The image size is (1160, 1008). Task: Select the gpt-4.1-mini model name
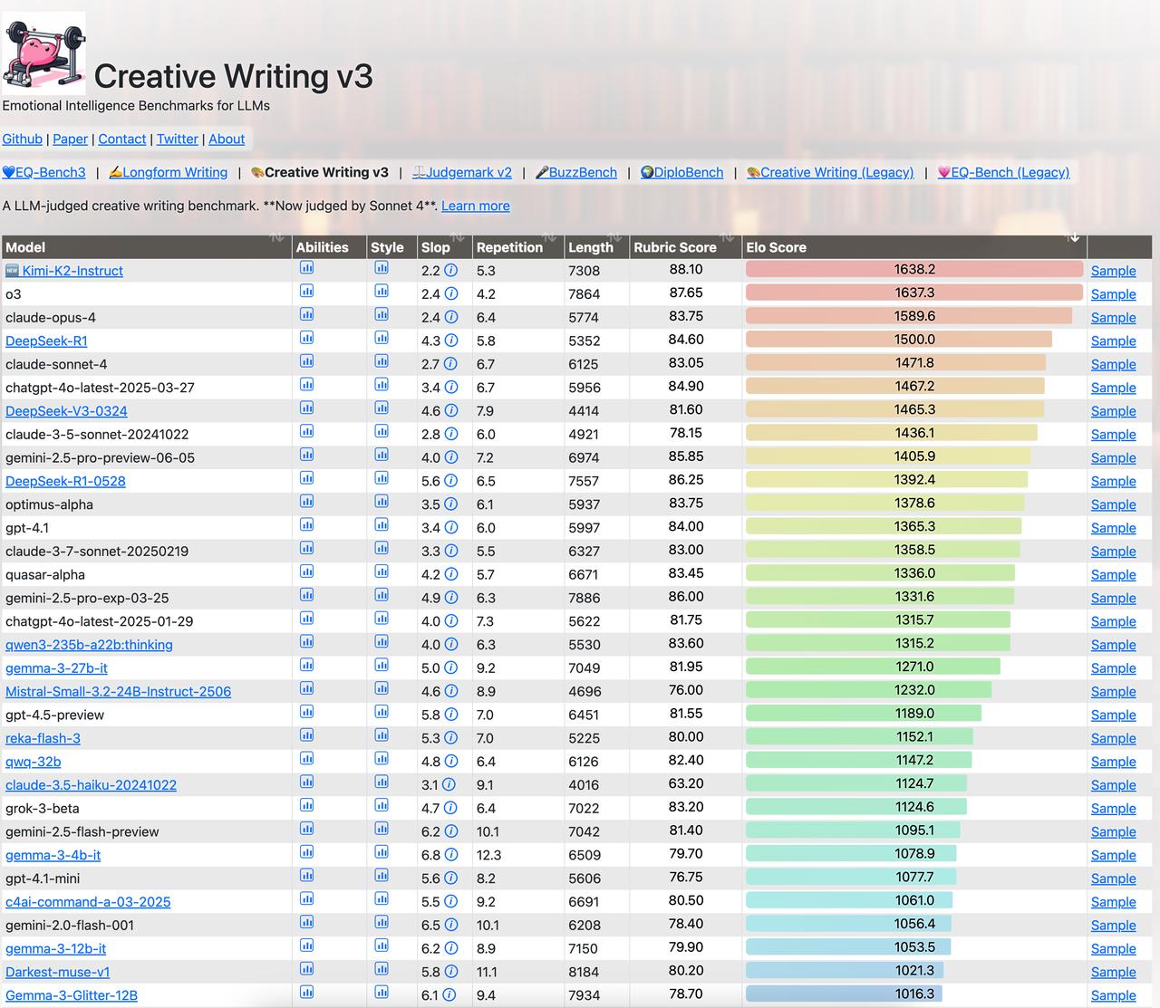click(x=43, y=878)
